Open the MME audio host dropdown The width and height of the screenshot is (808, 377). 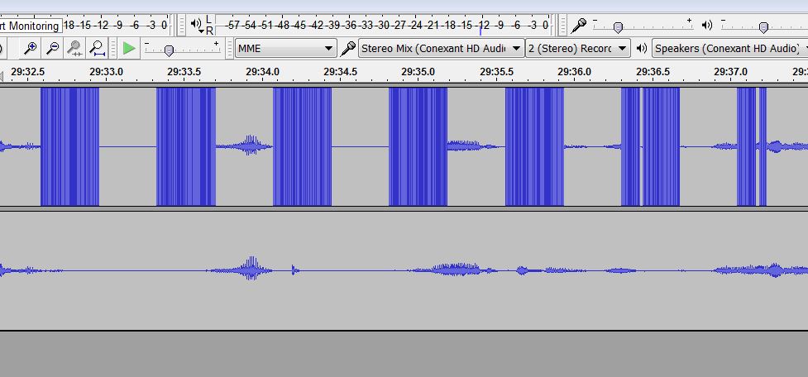(x=285, y=49)
